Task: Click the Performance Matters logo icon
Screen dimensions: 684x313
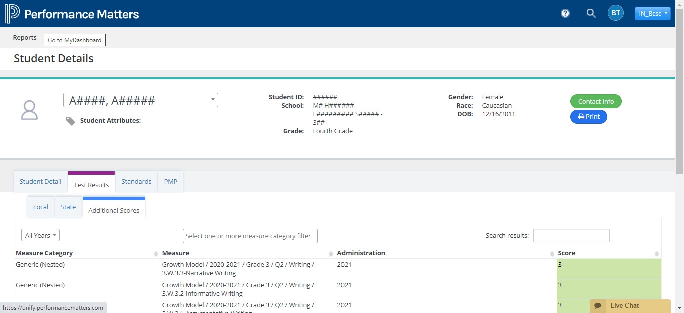Action: click(12, 14)
